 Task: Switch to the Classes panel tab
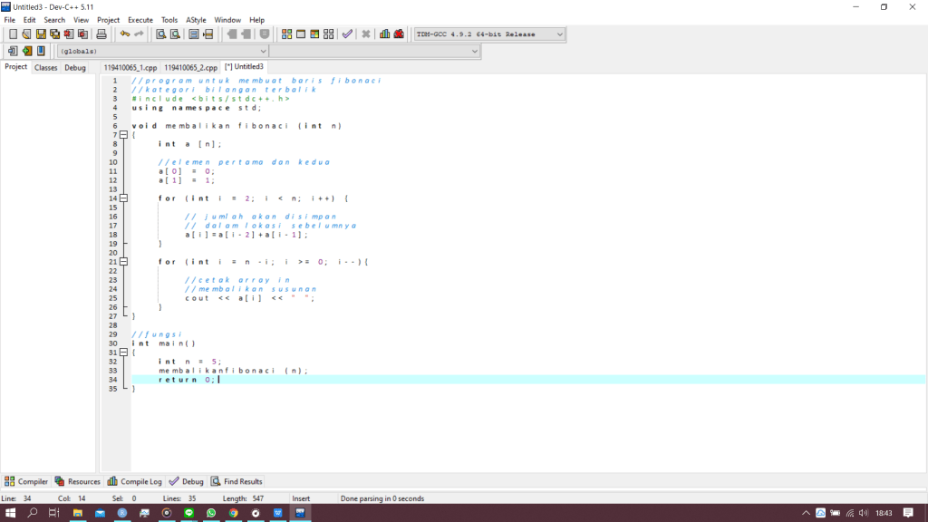tap(45, 67)
